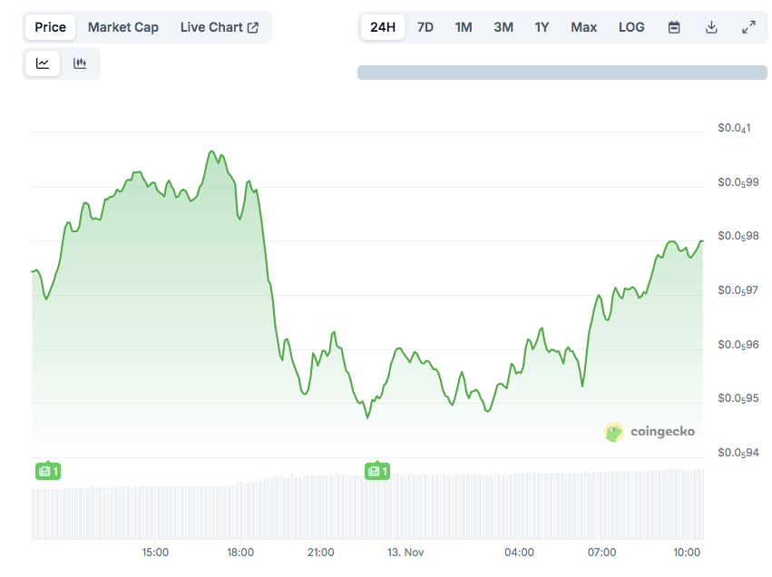The width and height of the screenshot is (772, 577).
Task: Switch to candlestick chart view
Action: tap(80, 64)
